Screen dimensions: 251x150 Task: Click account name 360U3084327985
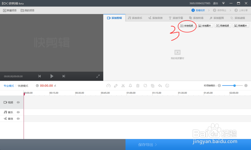point(200,3)
